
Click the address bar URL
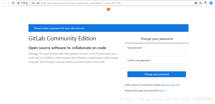pos(76,3)
